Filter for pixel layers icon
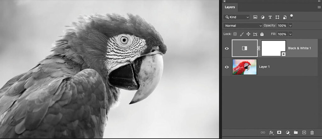The width and height of the screenshot is (322, 139). pyautogui.click(x=255, y=17)
